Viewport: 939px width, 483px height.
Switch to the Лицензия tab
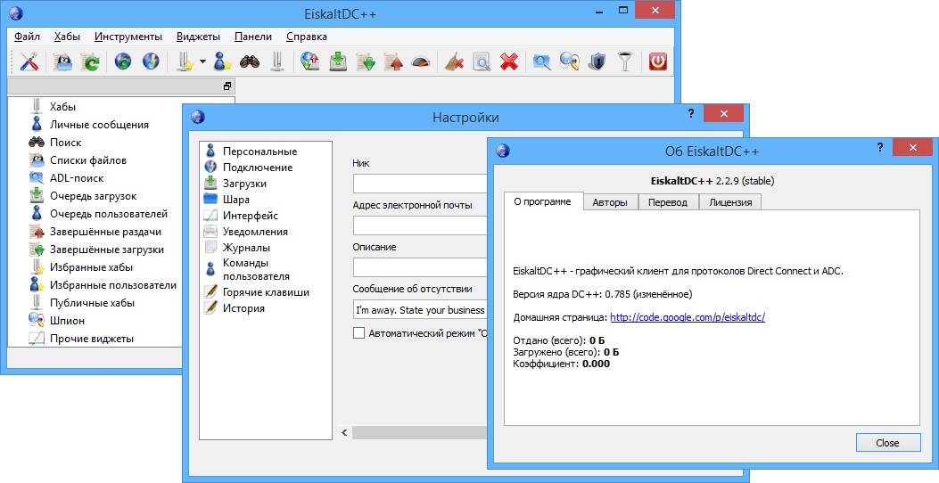click(x=730, y=202)
